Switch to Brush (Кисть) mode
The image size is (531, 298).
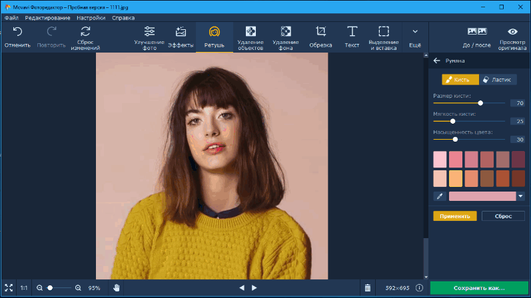click(460, 79)
